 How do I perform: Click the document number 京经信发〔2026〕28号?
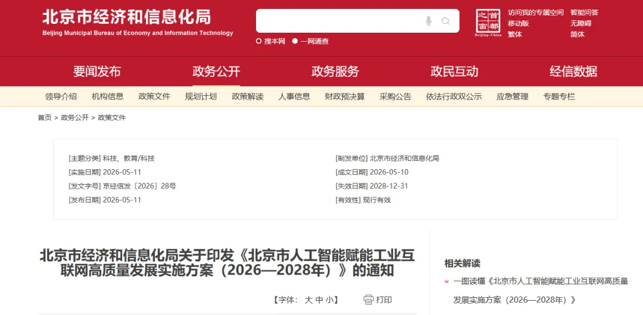coord(139,186)
